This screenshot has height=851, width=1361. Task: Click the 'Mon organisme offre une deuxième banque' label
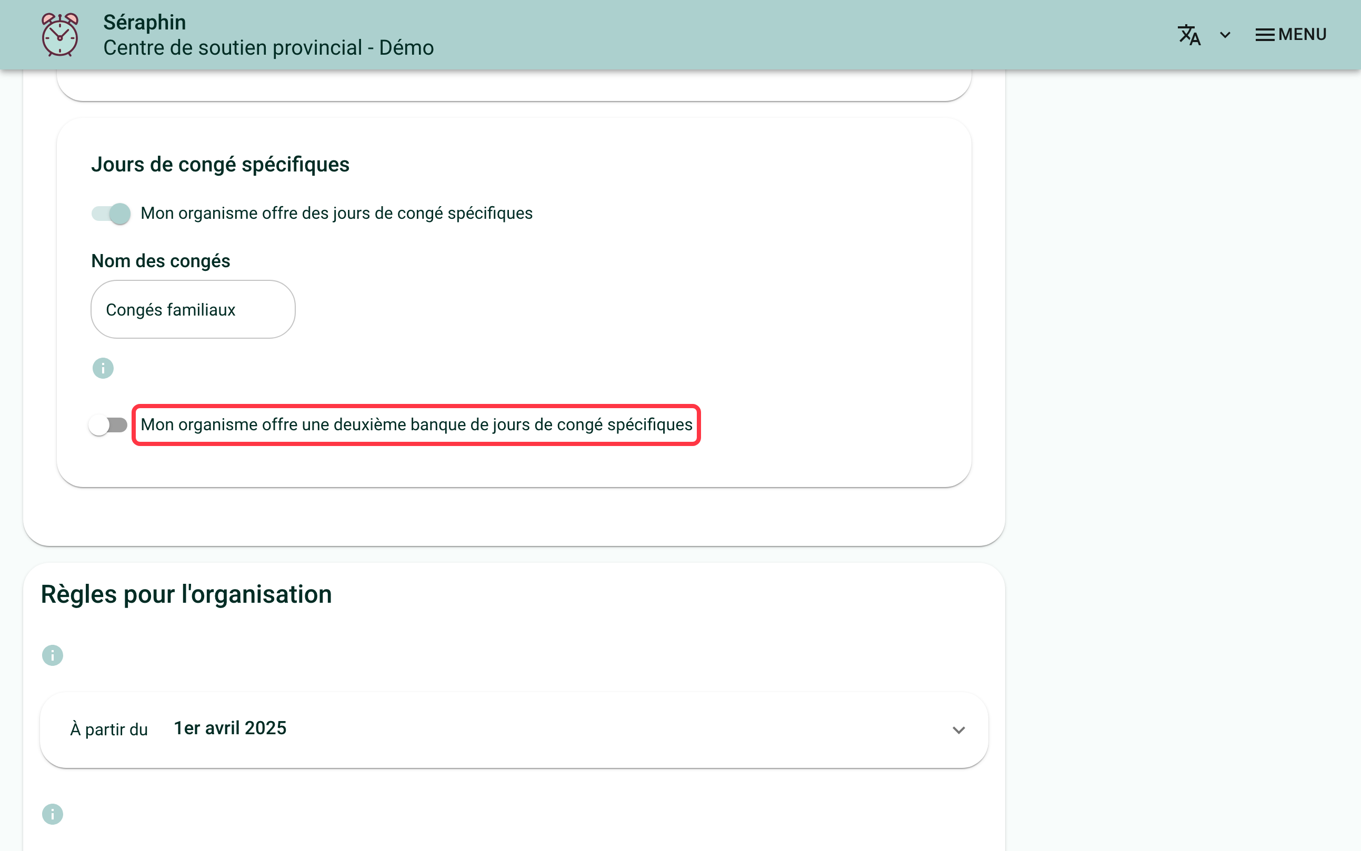(416, 425)
